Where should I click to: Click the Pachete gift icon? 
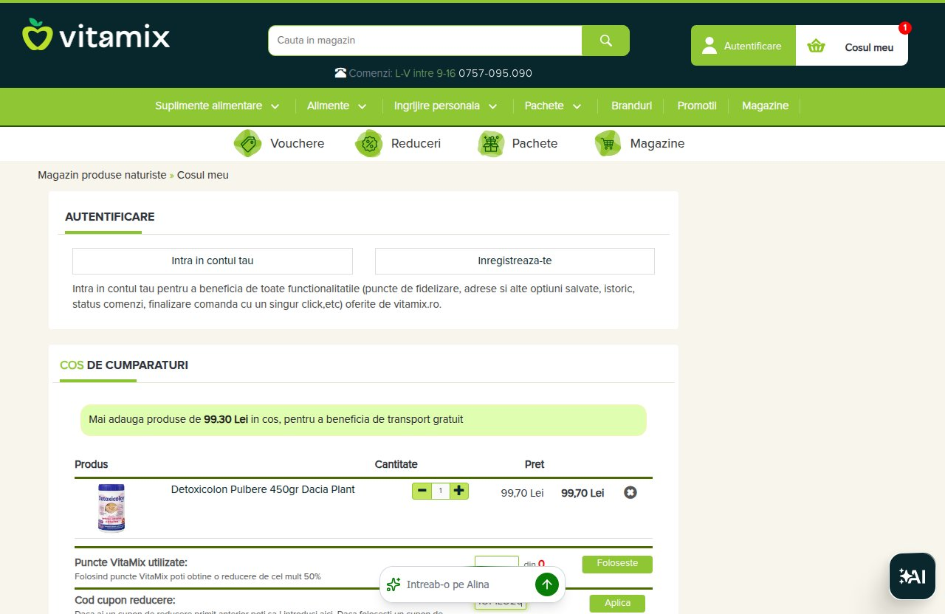(x=490, y=143)
